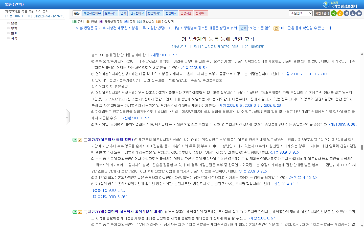Click the 법령체계도 button
The image size is (364, 227).
click(x=155, y=13)
